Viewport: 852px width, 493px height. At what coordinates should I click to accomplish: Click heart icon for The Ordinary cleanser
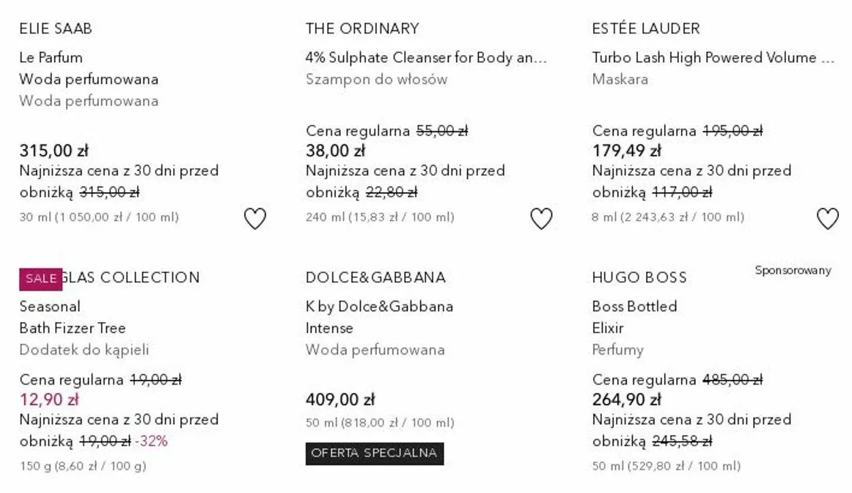(x=541, y=219)
